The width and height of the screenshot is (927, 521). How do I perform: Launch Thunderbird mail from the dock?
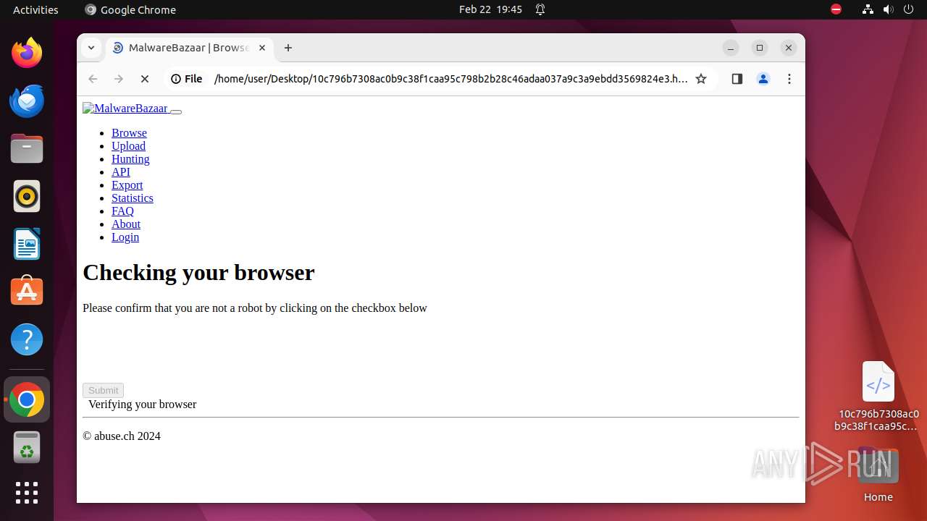27,101
